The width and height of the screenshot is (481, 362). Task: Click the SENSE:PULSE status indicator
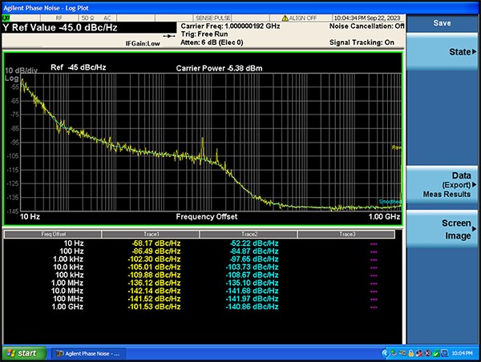[213, 18]
